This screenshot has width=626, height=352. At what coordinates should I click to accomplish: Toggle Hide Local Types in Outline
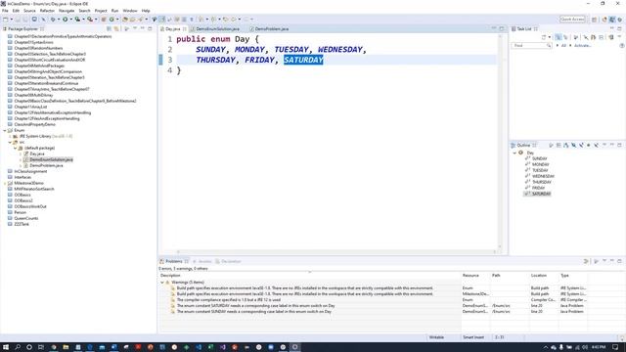pyautogui.click(x=596, y=146)
